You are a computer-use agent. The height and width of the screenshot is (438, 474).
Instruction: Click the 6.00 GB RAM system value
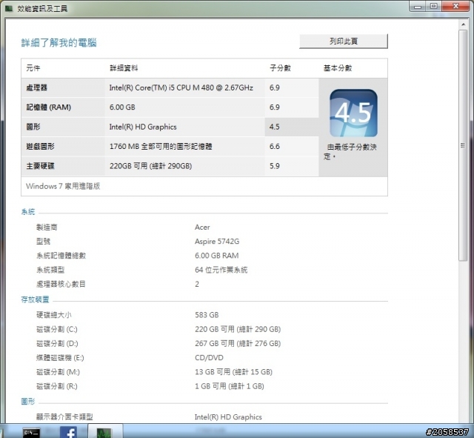point(217,256)
